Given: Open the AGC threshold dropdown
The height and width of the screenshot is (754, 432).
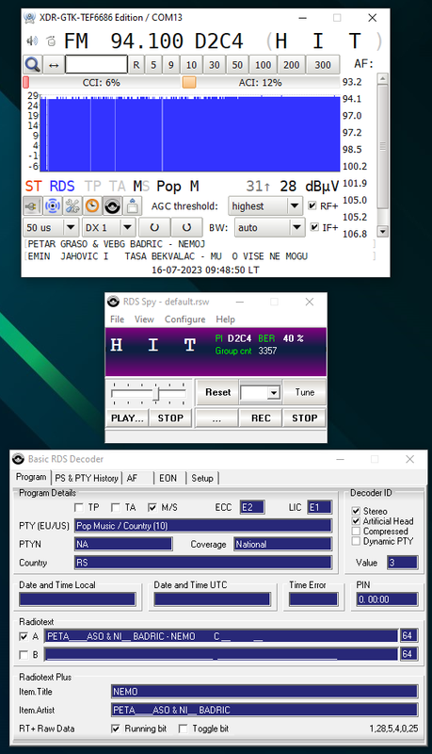Looking at the screenshot, I should (x=265, y=206).
